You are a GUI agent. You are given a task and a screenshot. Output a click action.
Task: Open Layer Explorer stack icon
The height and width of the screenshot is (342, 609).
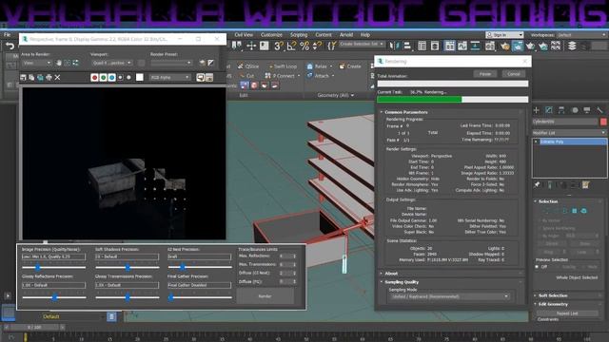[x=572, y=47]
